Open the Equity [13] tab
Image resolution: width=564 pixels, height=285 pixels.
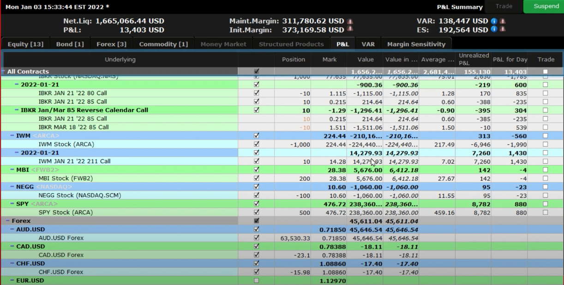click(x=25, y=44)
